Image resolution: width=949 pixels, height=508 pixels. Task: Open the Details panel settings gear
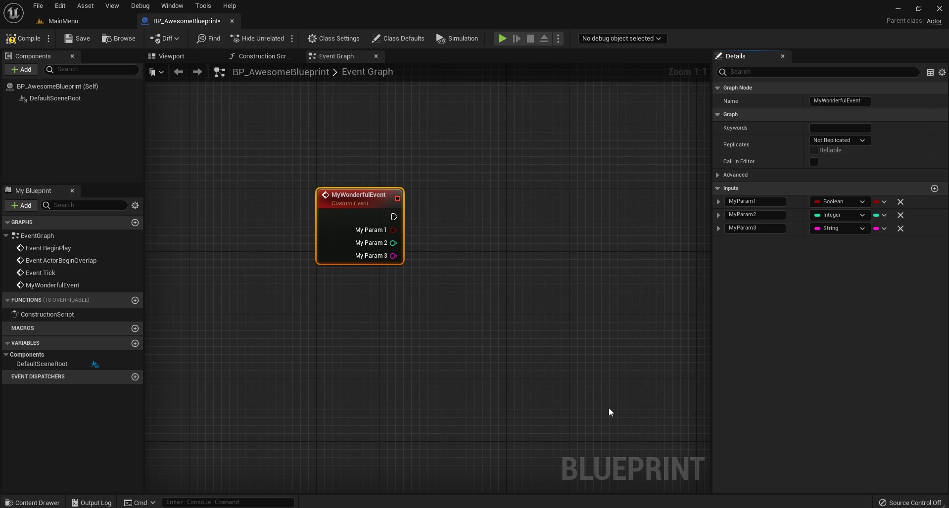click(942, 72)
